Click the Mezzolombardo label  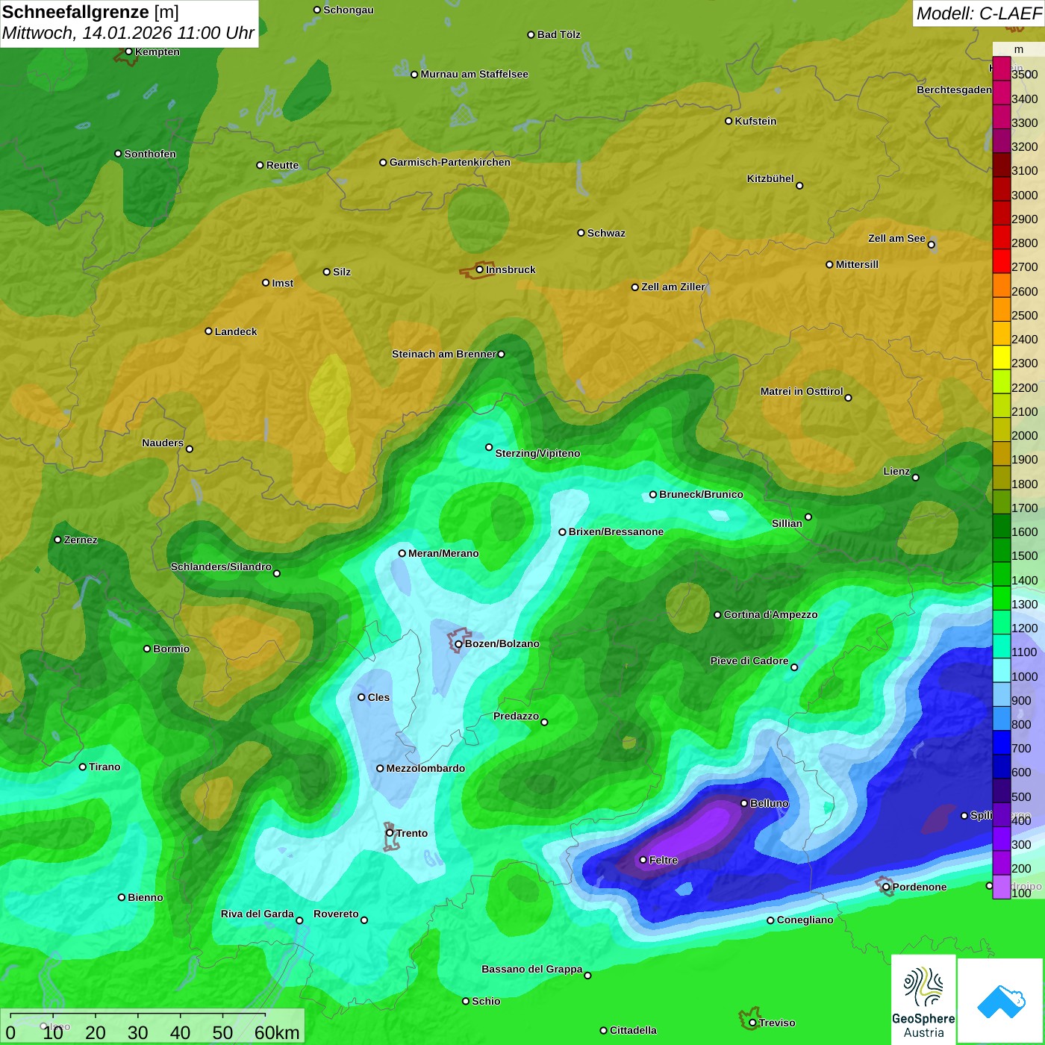[425, 768]
